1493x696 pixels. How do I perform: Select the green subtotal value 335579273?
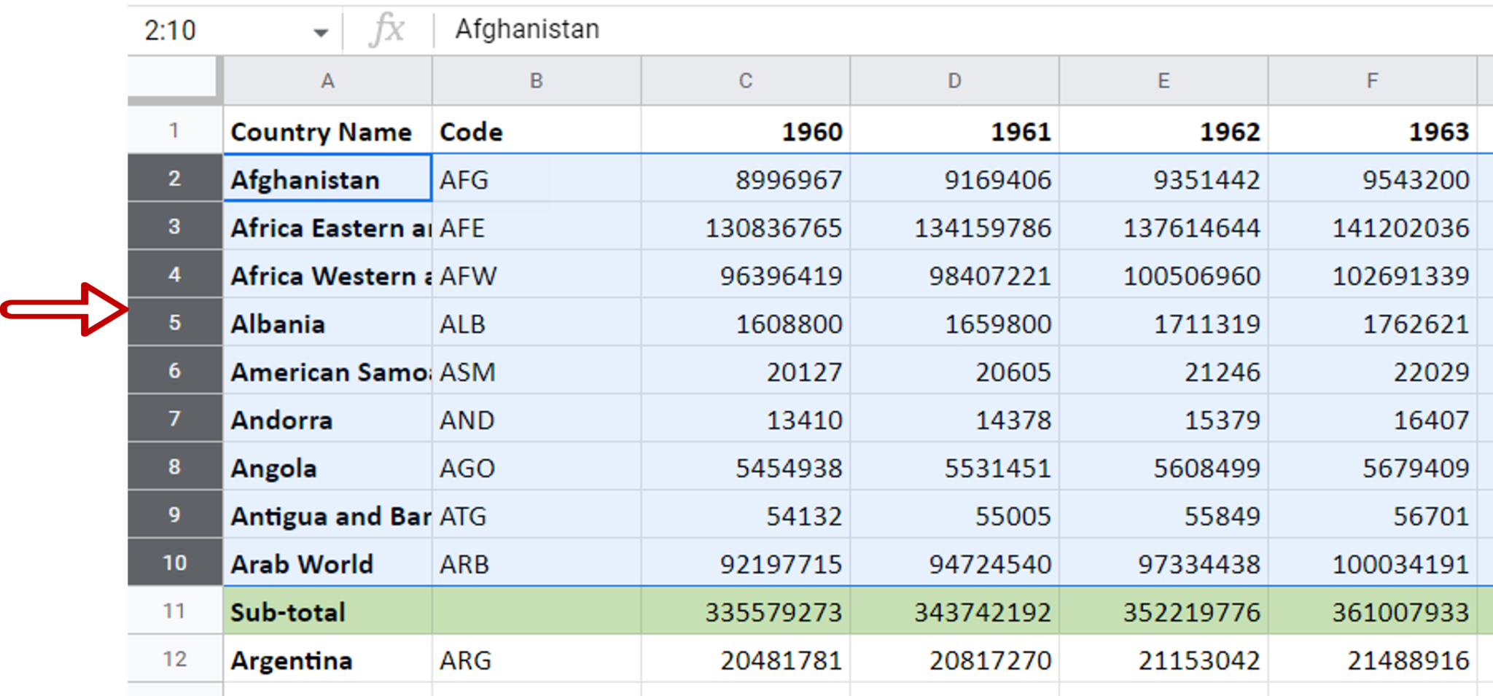pos(744,611)
